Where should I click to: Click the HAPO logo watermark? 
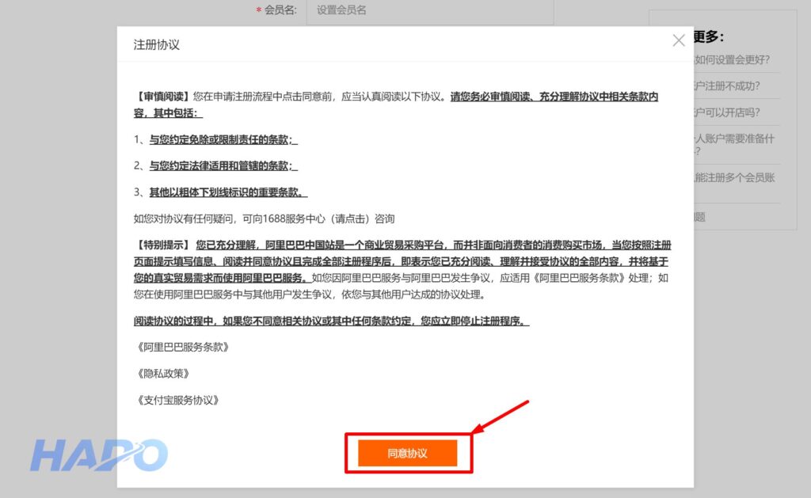coord(99,455)
